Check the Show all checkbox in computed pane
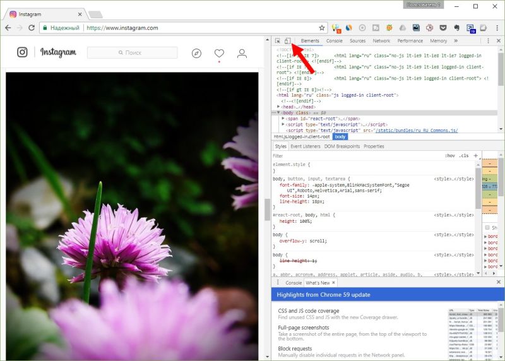505x361 pixels. click(487, 227)
